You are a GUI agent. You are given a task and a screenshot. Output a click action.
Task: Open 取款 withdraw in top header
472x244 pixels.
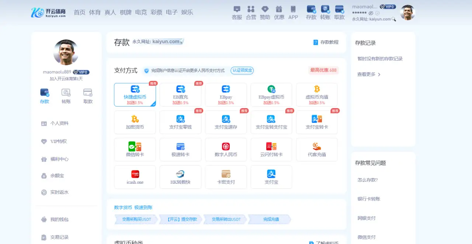point(339,12)
